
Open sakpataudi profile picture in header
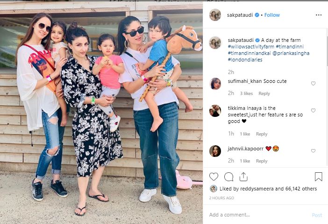pyautogui.click(x=215, y=15)
